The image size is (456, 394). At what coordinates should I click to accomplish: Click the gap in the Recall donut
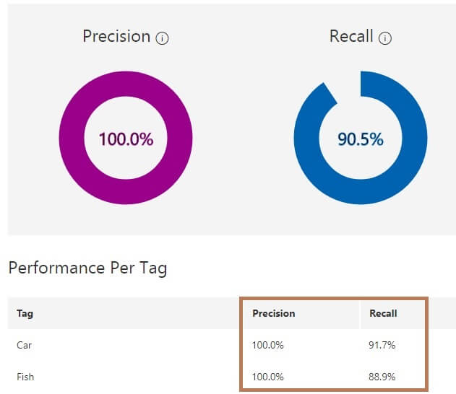(x=346, y=81)
